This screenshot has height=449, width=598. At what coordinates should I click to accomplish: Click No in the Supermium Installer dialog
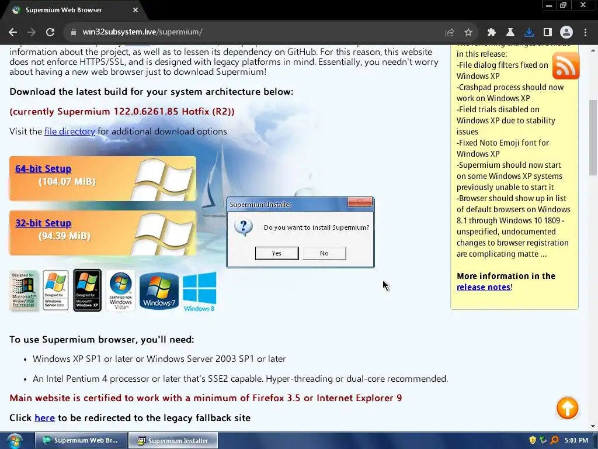click(324, 253)
